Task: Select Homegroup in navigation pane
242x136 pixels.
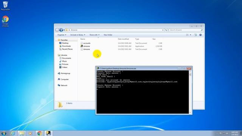Action: tap(65, 73)
